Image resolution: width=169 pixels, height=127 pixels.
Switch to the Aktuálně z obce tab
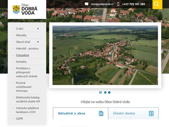coord(81,113)
